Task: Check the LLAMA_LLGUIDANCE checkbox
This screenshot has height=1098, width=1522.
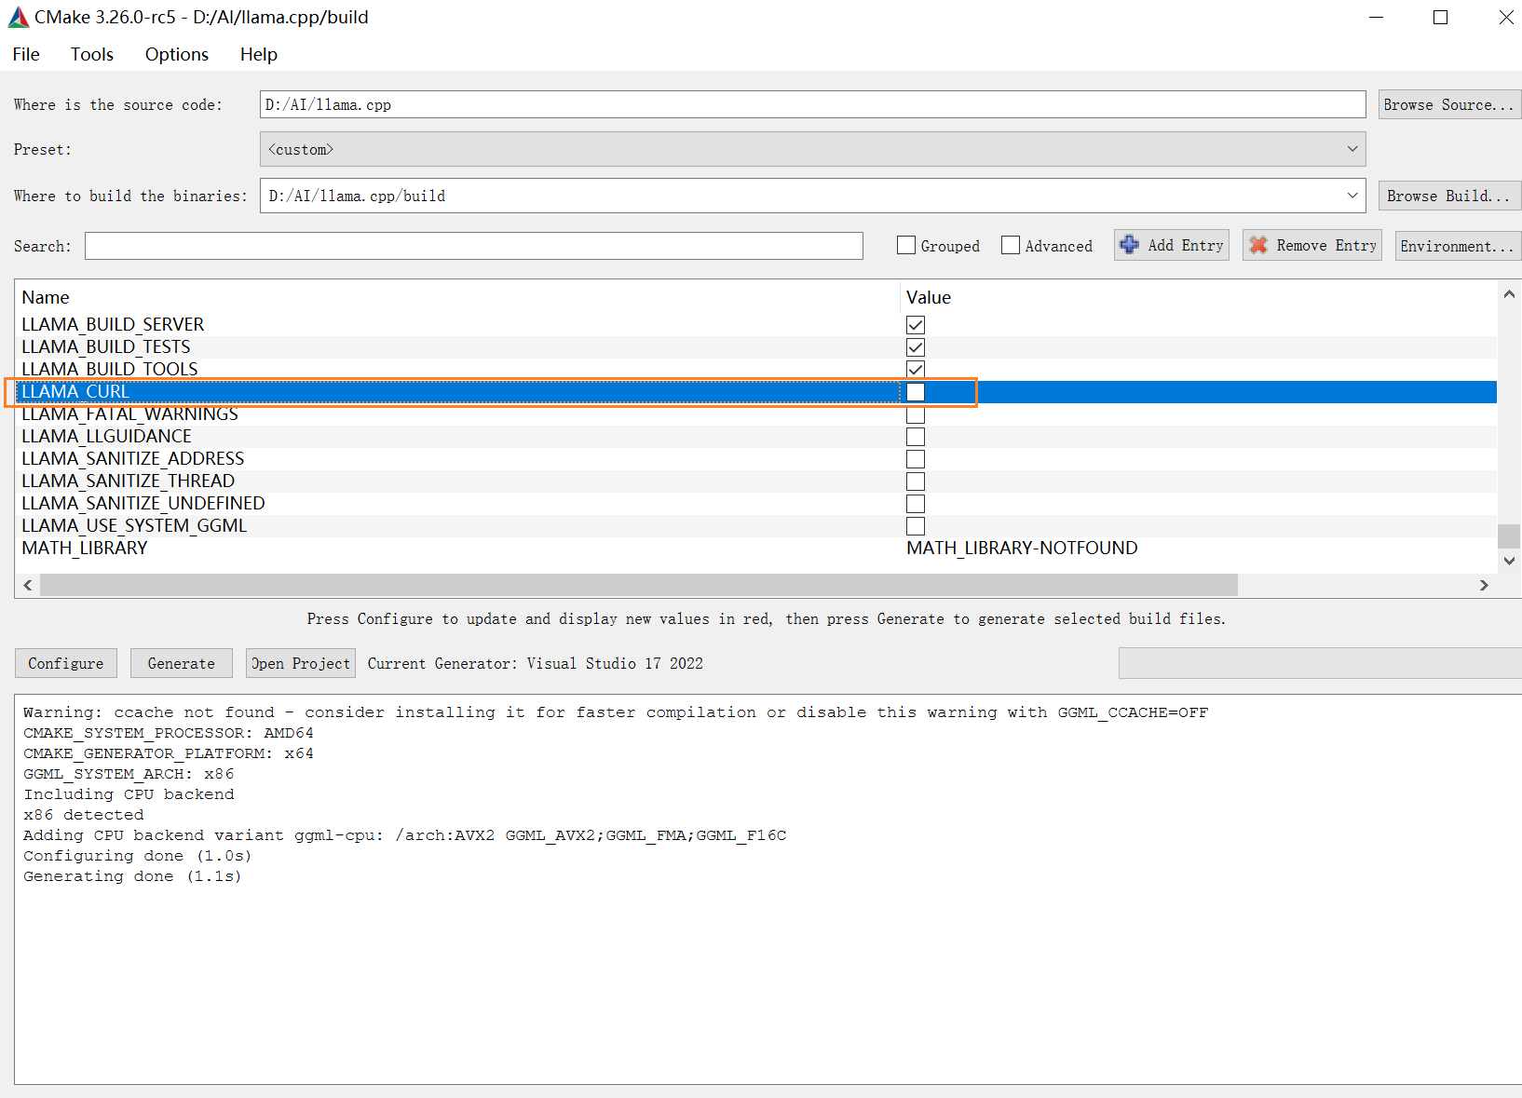Action: [916, 437]
